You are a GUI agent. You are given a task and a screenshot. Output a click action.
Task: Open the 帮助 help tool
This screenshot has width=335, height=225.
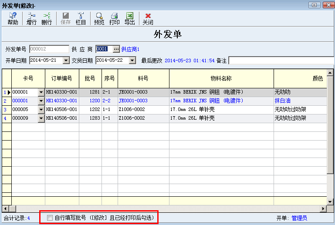coord(13,19)
